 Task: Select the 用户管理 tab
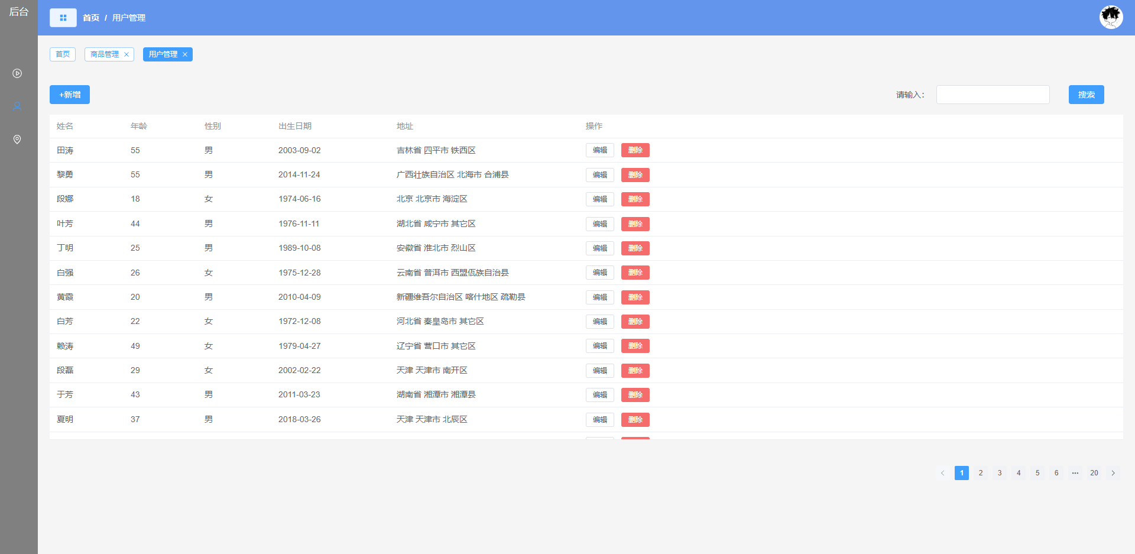[163, 54]
